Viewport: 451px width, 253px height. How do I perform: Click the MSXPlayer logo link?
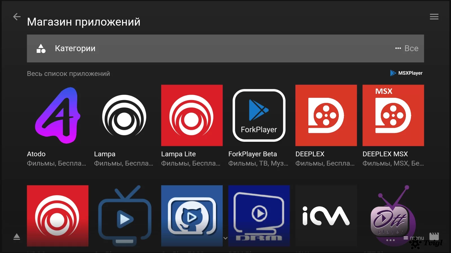coord(406,73)
